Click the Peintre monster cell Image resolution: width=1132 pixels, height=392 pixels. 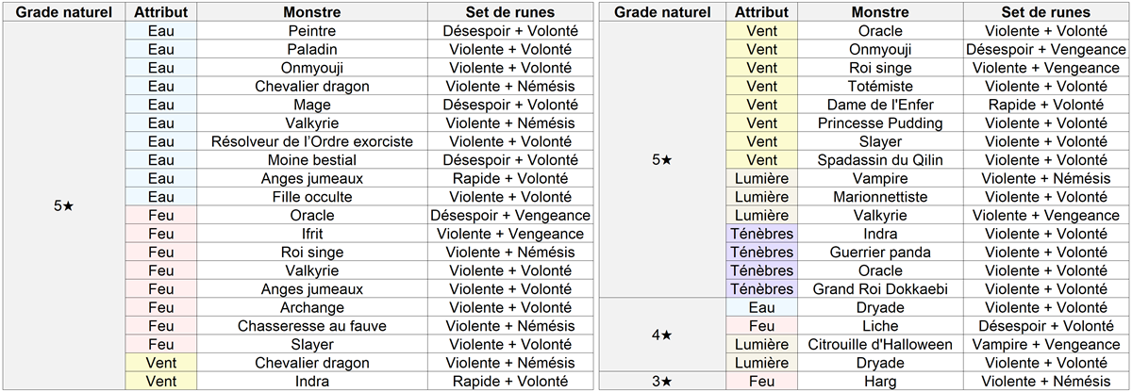[312, 31]
